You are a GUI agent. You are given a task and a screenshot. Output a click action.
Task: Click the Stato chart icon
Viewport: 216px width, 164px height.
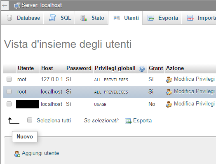83,18
